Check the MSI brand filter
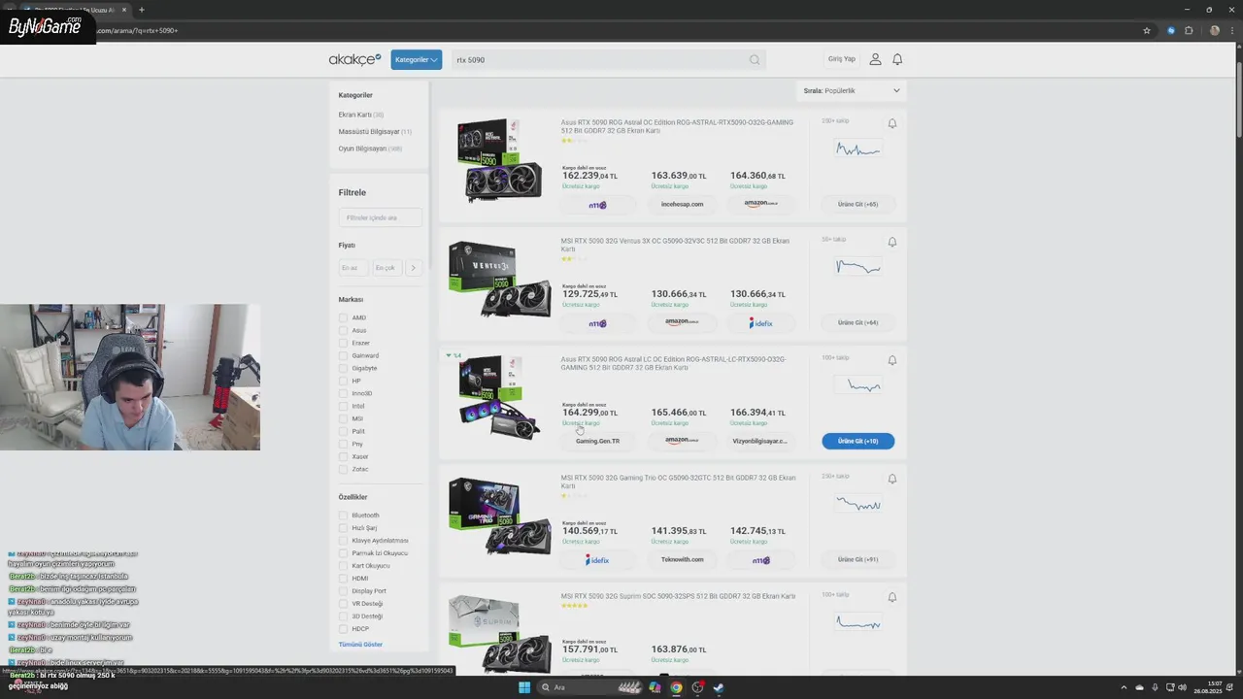This screenshot has height=699, width=1243. [x=343, y=418]
